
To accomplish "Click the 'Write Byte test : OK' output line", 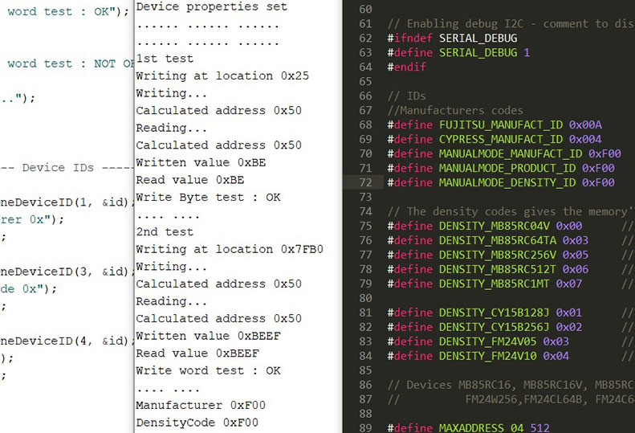I will (x=208, y=197).
